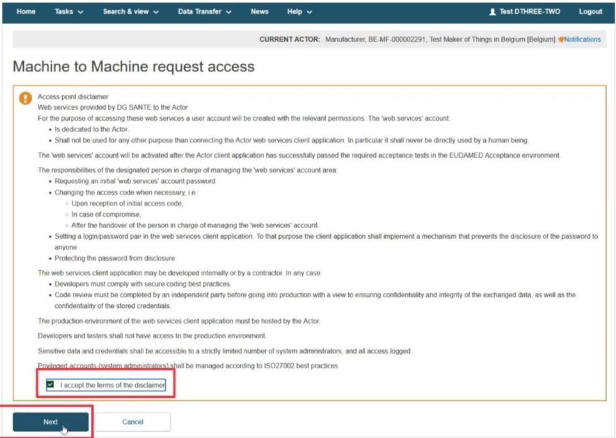Click Logout in the top bar

click(590, 11)
